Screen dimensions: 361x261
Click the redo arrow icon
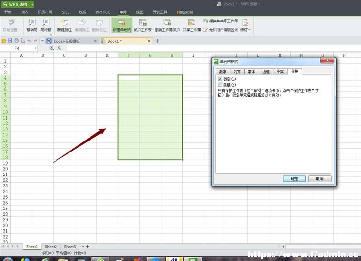pyautogui.click(x=35, y=41)
